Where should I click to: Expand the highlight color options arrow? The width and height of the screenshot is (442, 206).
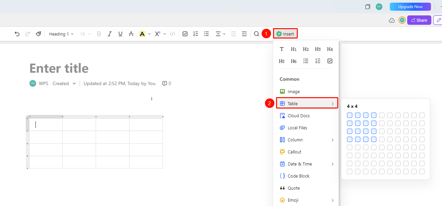(149, 34)
